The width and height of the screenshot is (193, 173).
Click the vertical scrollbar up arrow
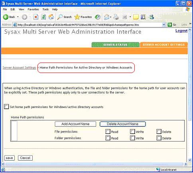(190, 30)
